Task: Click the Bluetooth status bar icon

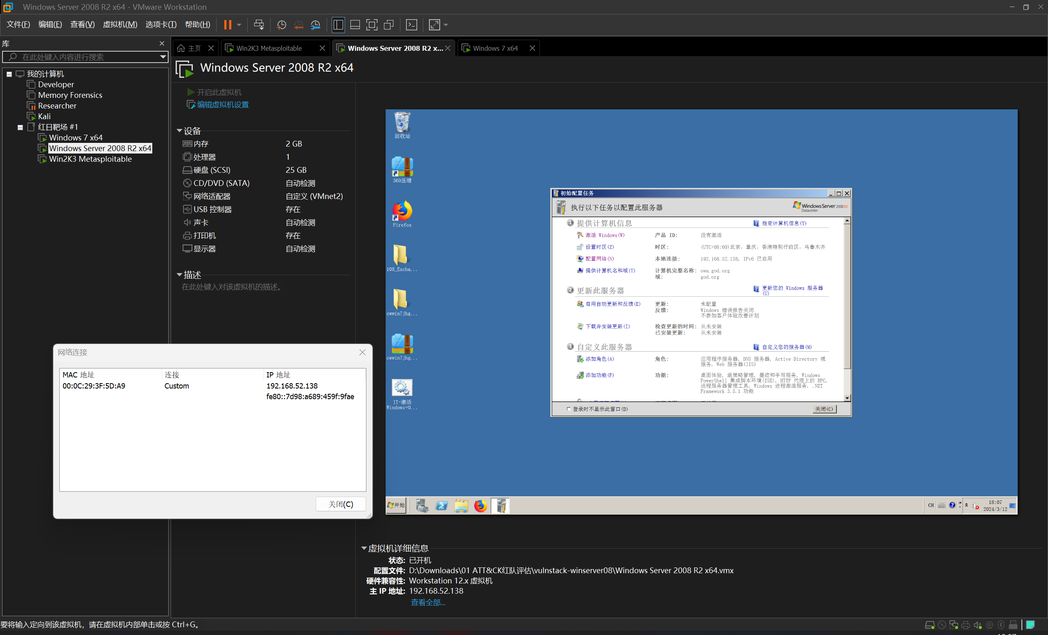Action: pos(1001,625)
